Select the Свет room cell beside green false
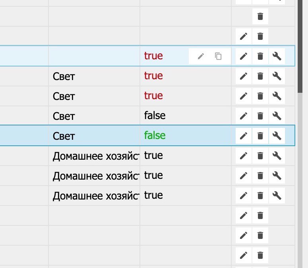 (x=94, y=136)
